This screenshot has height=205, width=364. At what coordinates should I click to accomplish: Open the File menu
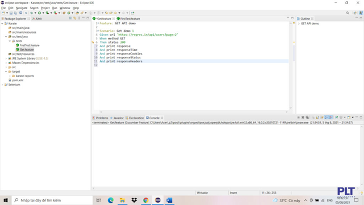(x=3, y=8)
